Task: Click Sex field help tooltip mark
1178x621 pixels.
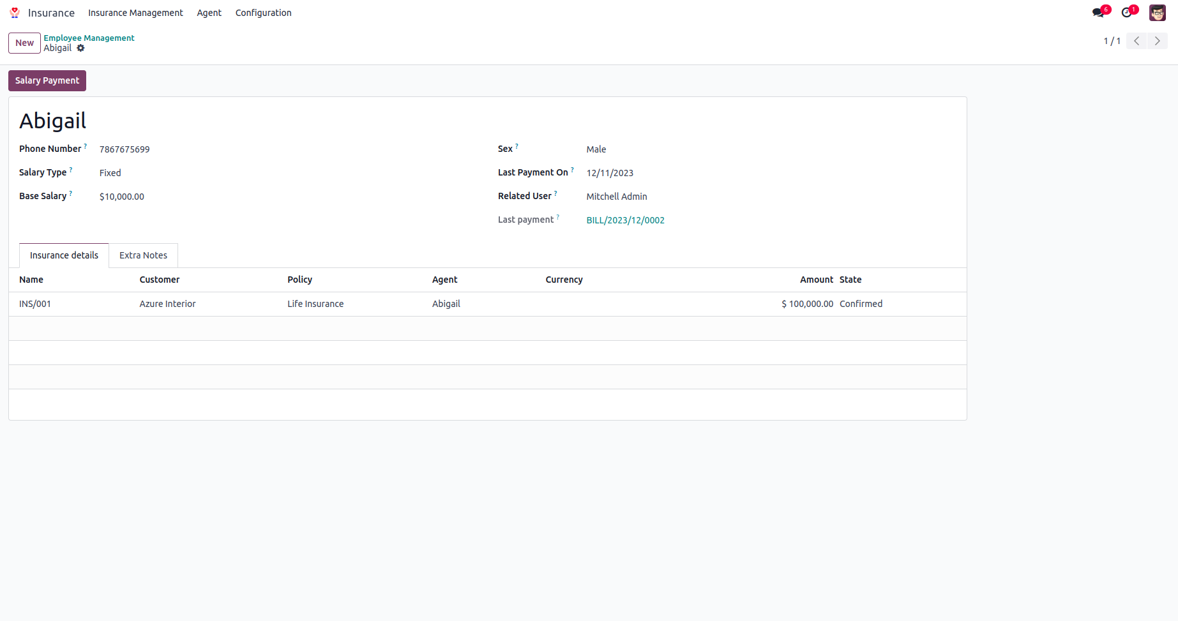Action: pos(517,146)
